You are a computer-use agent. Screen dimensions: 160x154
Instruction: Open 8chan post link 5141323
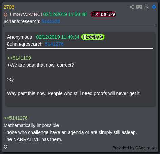(51, 21)
